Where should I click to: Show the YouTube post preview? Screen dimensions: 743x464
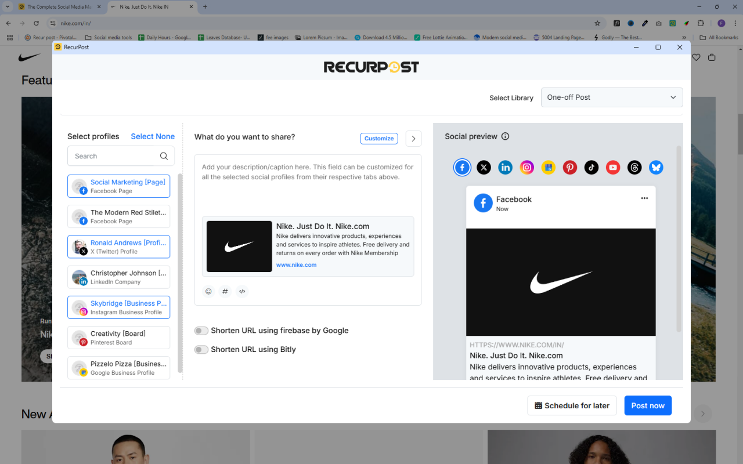pos(612,167)
